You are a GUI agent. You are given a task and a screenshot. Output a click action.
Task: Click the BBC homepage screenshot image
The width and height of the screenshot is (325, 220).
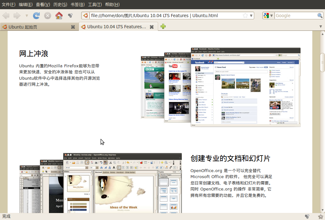(153, 87)
